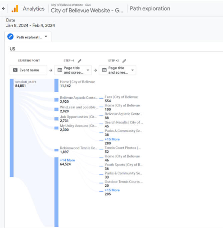Open the City of Bellevue Website property selector

tap(87, 9)
